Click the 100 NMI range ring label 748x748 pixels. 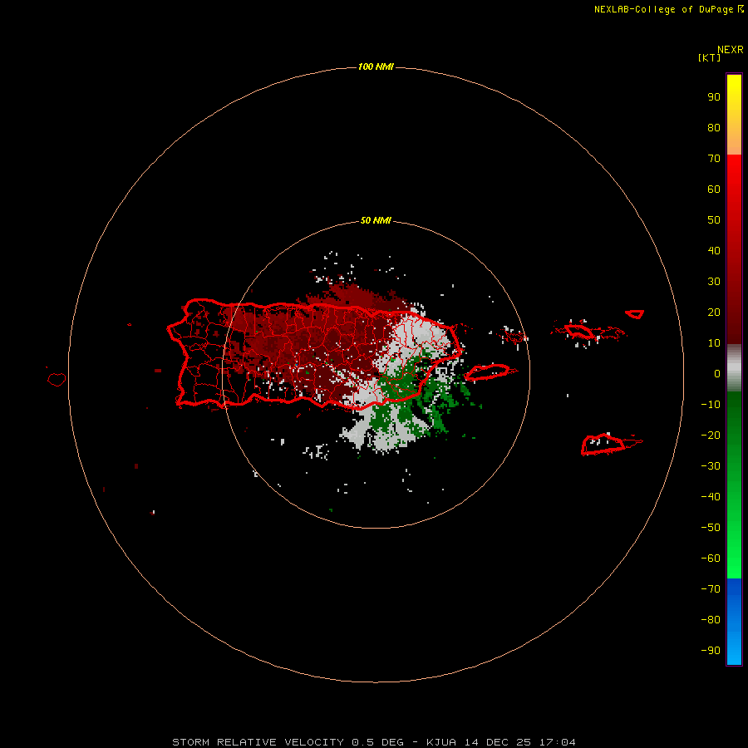[x=376, y=66]
